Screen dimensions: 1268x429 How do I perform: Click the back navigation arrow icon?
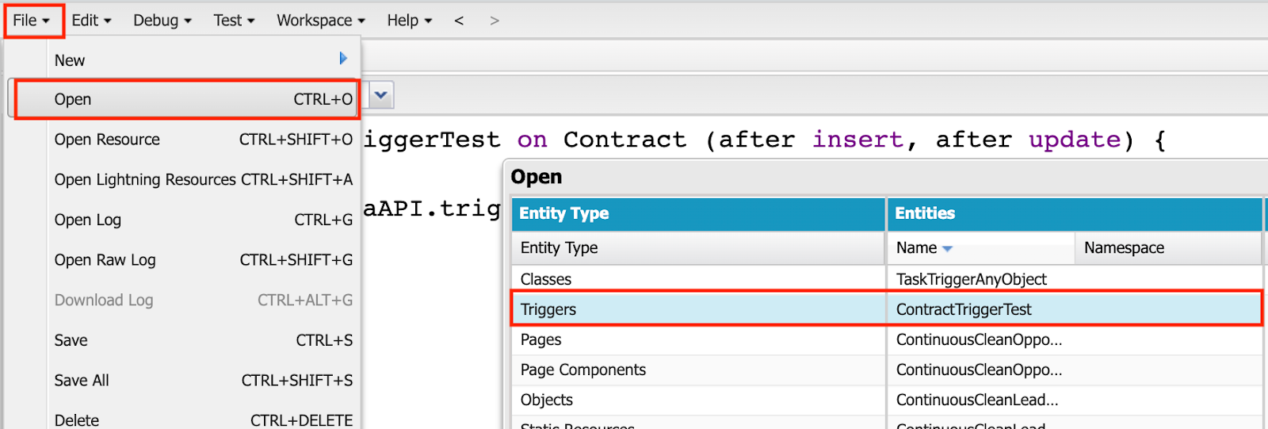459,21
